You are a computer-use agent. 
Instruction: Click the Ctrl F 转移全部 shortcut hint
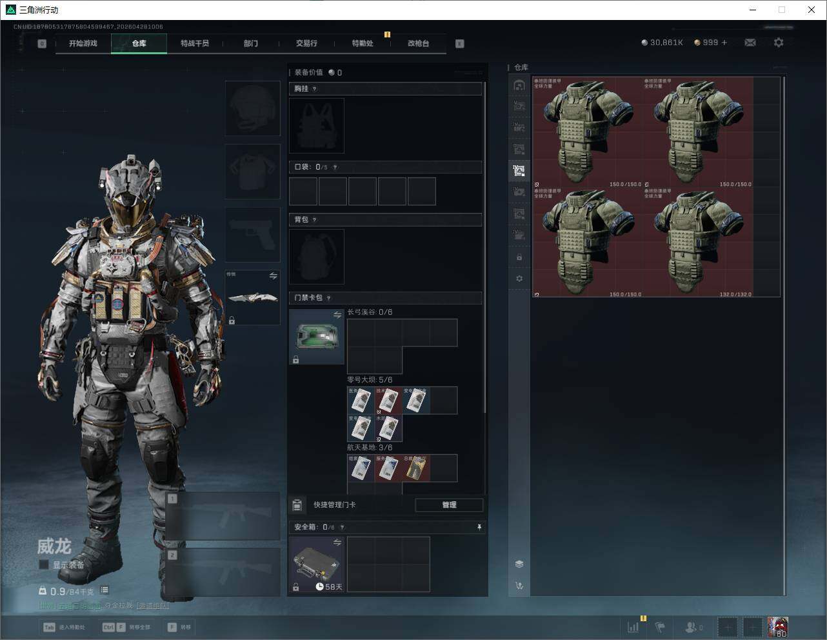[126, 627]
